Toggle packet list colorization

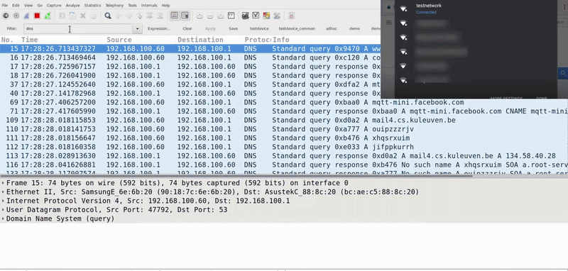pyautogui.click(x=175, y=16)
